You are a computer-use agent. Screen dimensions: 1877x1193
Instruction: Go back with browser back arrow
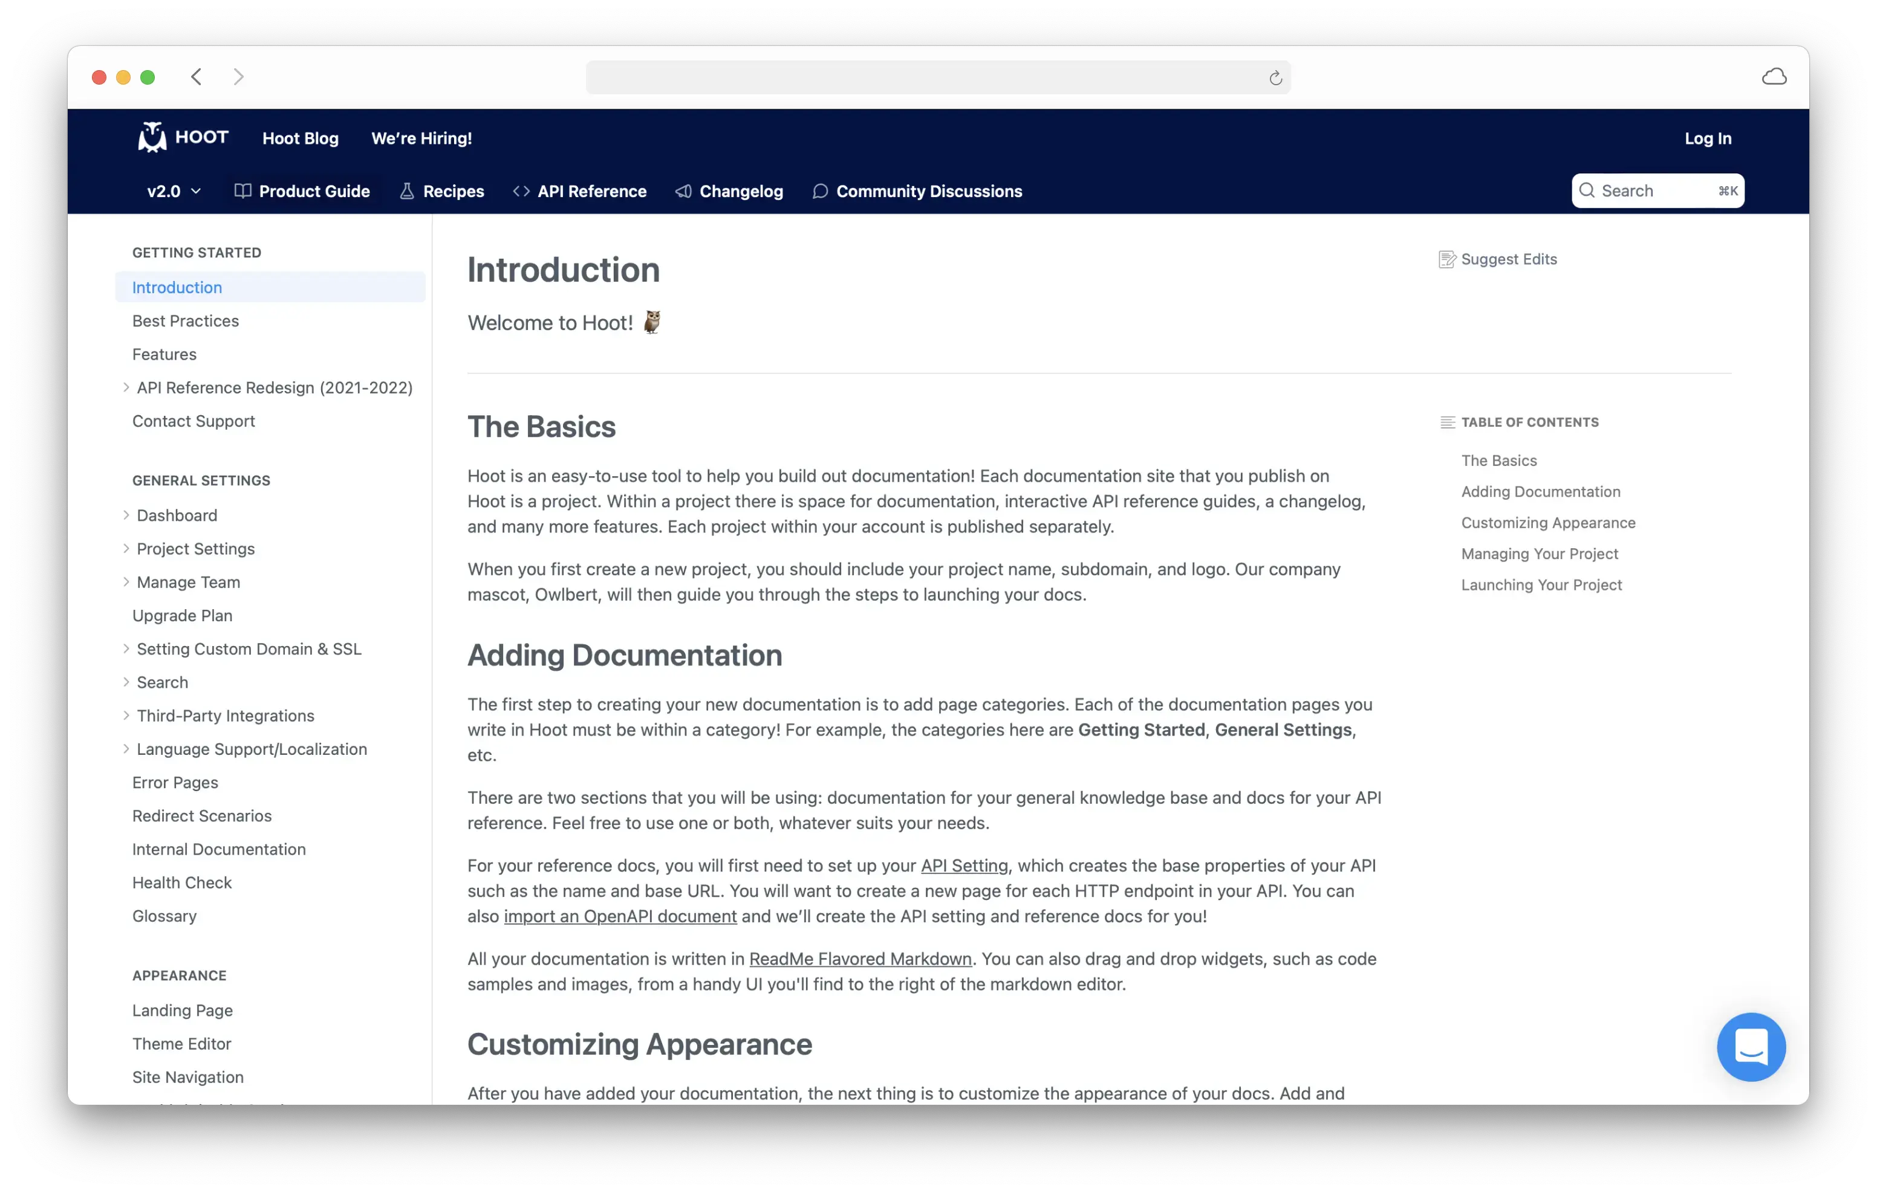point(197,76)
